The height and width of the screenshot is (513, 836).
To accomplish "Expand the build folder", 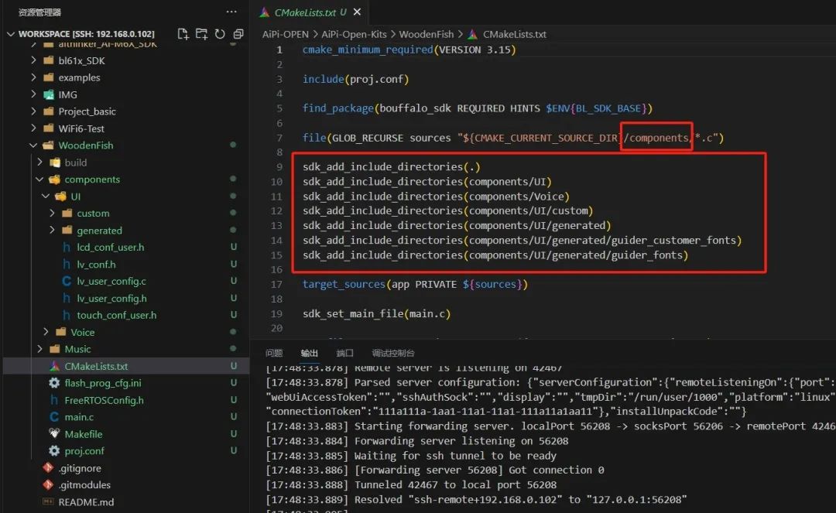I will tap(40, 162).
